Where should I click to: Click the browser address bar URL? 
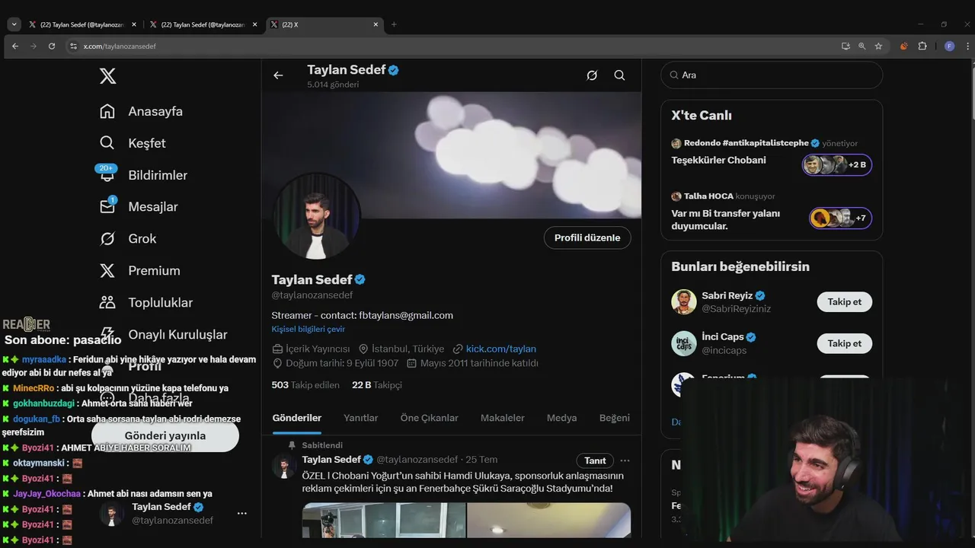tap(120, 46)
